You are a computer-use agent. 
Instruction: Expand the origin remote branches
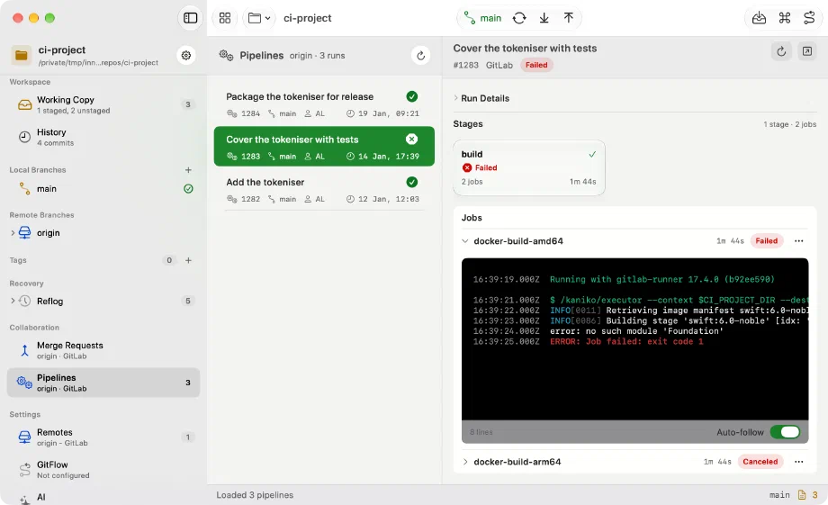tap(13, 232)
